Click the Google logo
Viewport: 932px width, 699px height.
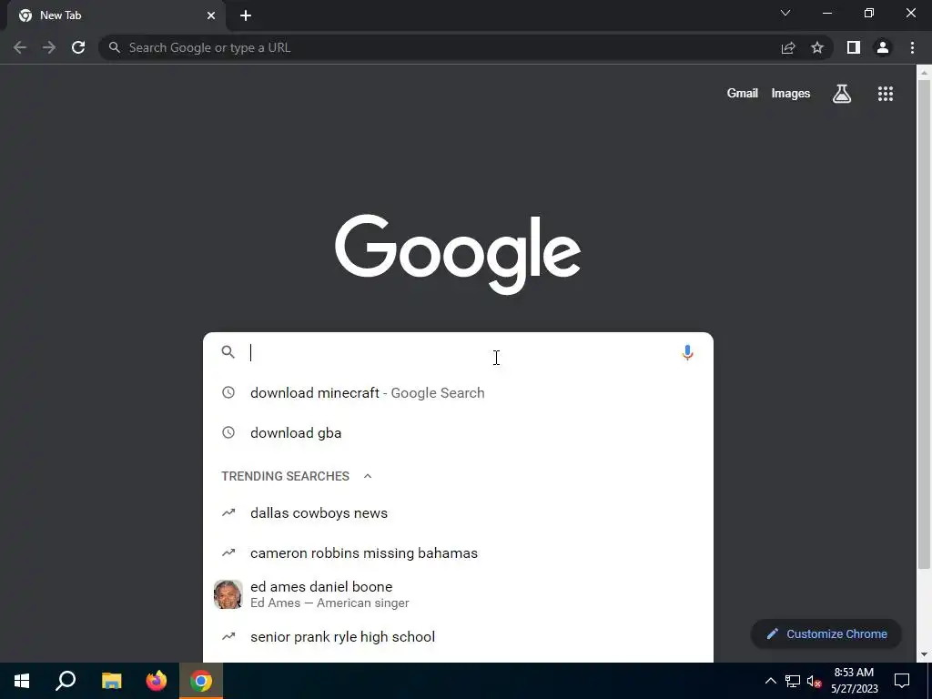coord(458,254)
